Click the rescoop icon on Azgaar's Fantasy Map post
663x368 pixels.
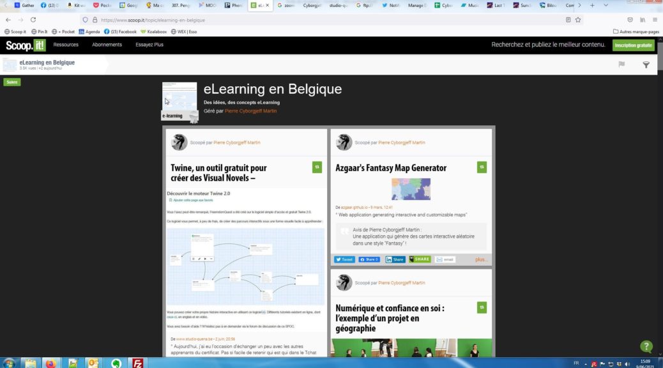(482, 167)
